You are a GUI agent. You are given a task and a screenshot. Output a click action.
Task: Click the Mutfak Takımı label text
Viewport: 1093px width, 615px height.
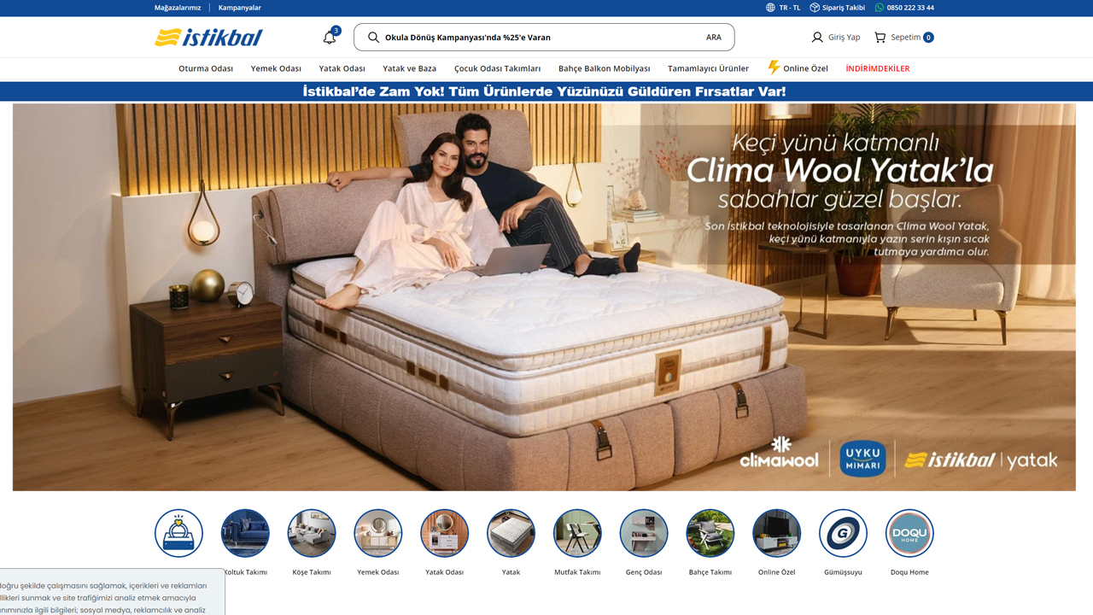tap(577, 572)
